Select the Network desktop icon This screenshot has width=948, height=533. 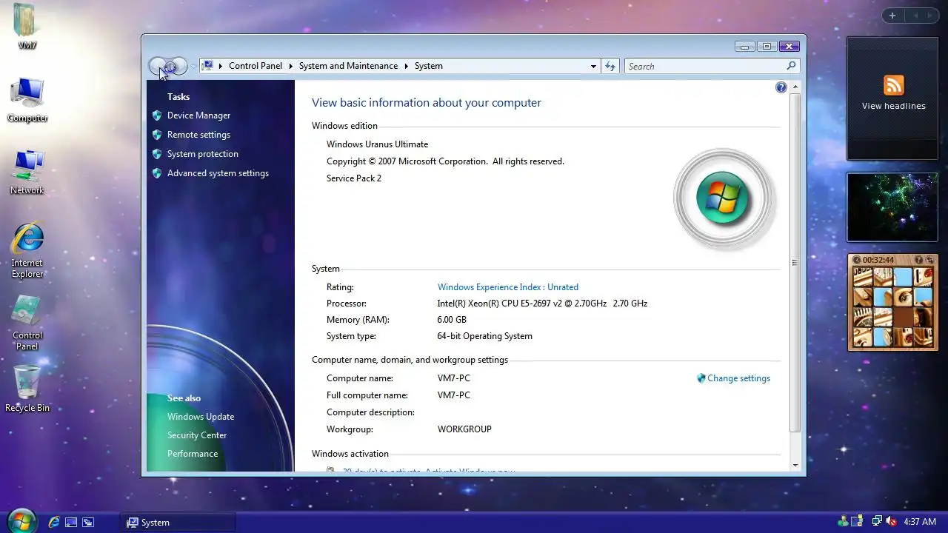27,172
